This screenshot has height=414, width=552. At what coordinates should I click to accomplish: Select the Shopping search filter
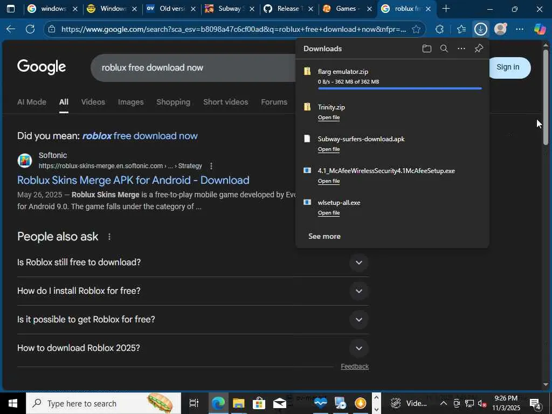173,102
